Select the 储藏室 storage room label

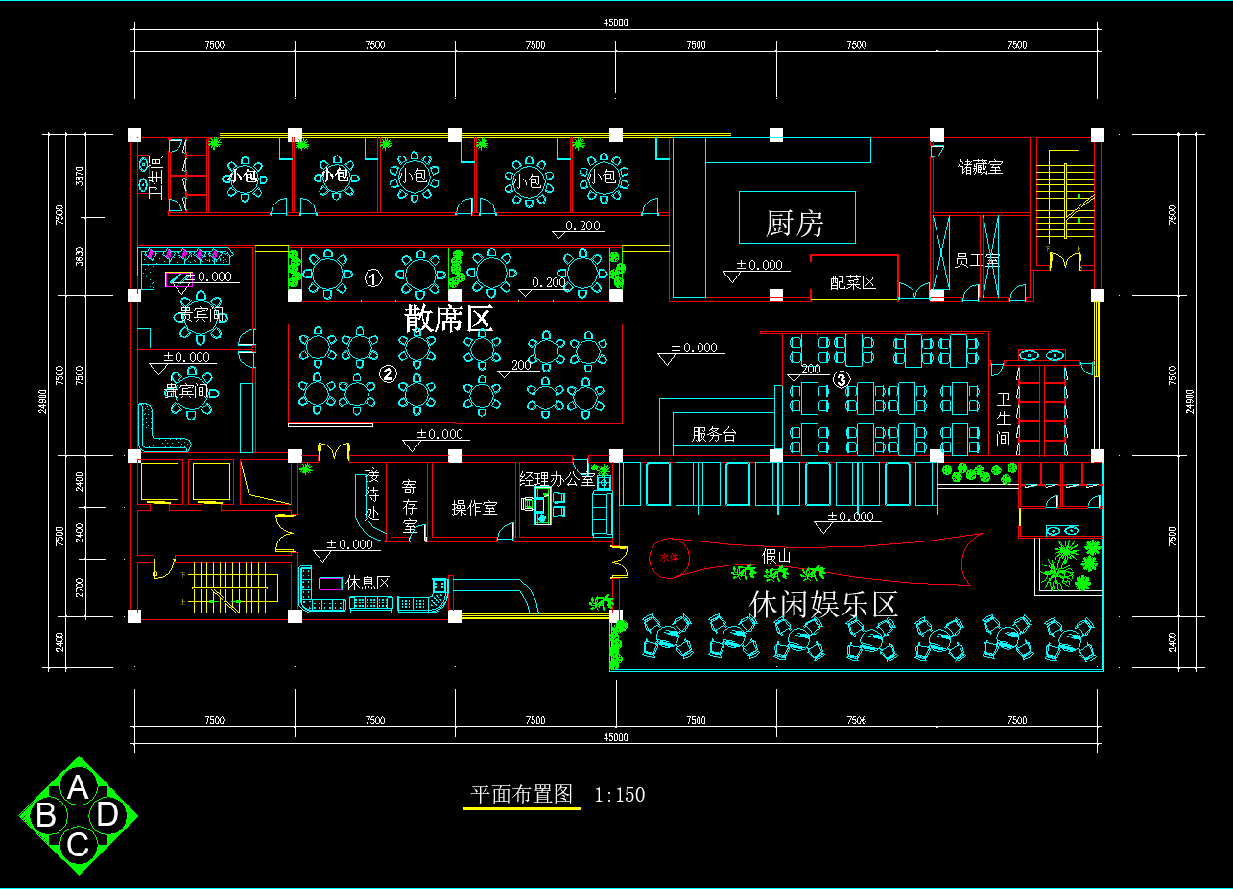coord(980,167)
